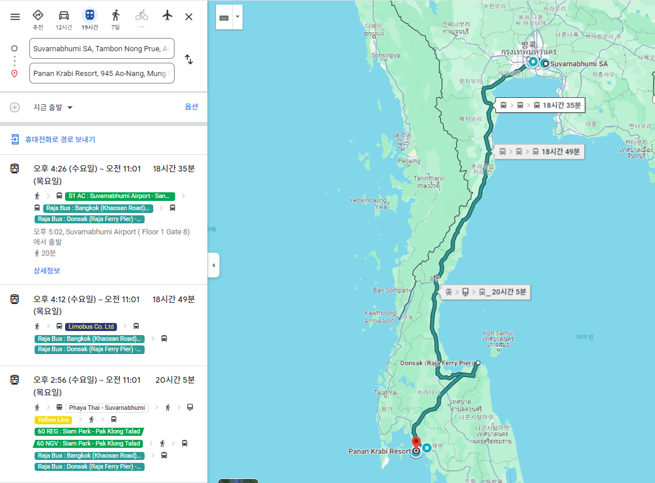Switch to the flights travel mode
Screen dimensions: 655x483
[167, 16]
